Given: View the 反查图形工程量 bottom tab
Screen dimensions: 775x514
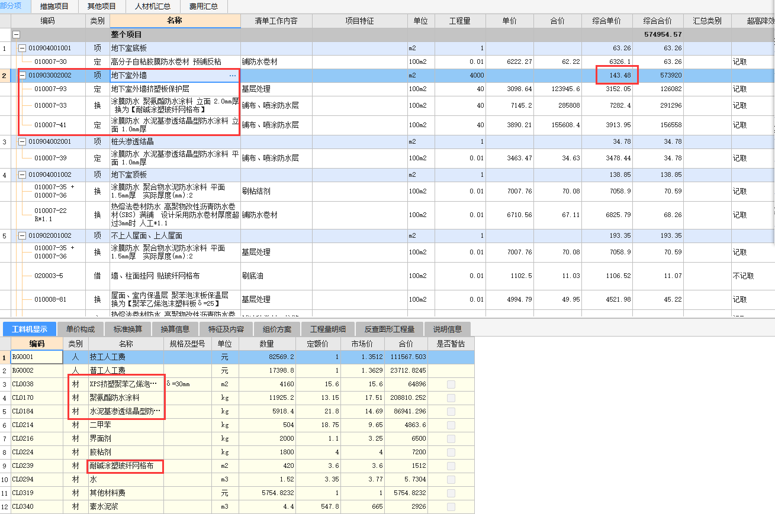Looking at the screenshot, I should click(390, 329).
